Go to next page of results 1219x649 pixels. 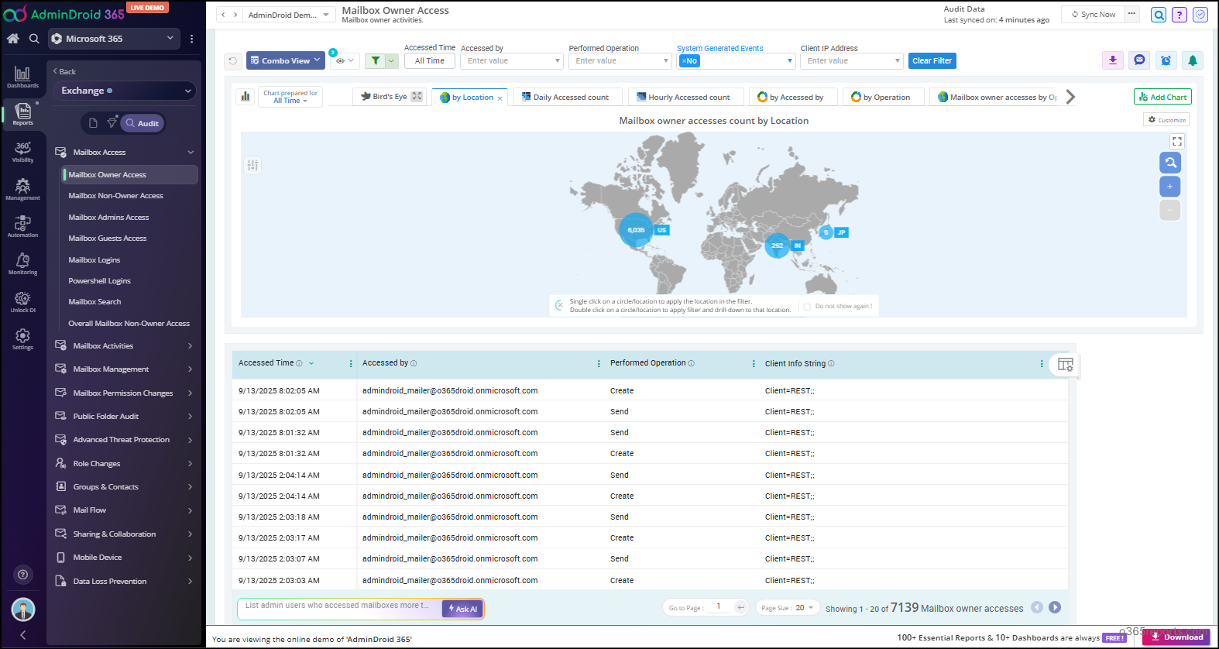[x=1055, y=608]
